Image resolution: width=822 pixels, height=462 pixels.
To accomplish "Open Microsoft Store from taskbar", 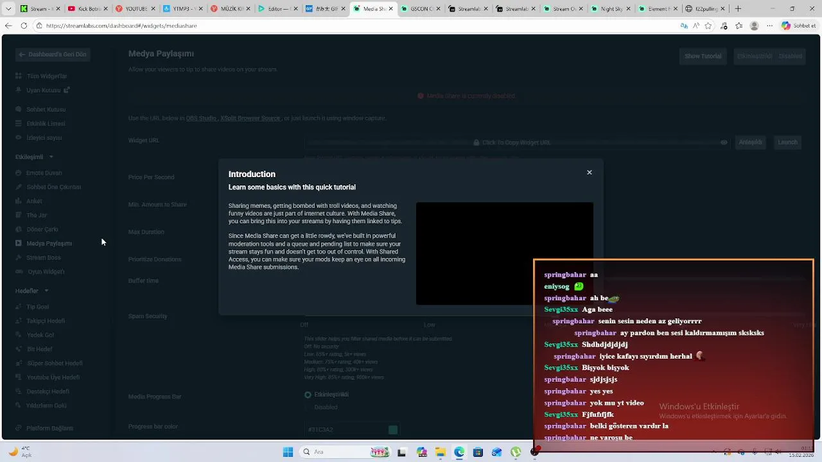I will (x=478, y=452).
